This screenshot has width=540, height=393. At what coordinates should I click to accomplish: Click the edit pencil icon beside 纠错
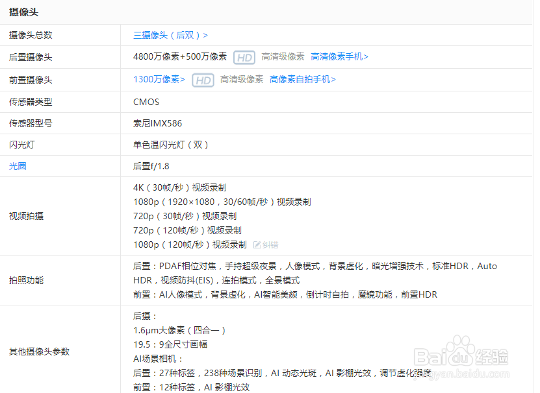click(x=257, y=244)
